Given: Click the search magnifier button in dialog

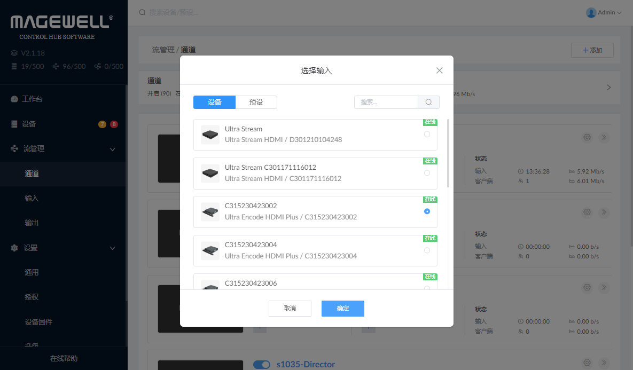Looking at the screenshot, I should click(428, 102).
